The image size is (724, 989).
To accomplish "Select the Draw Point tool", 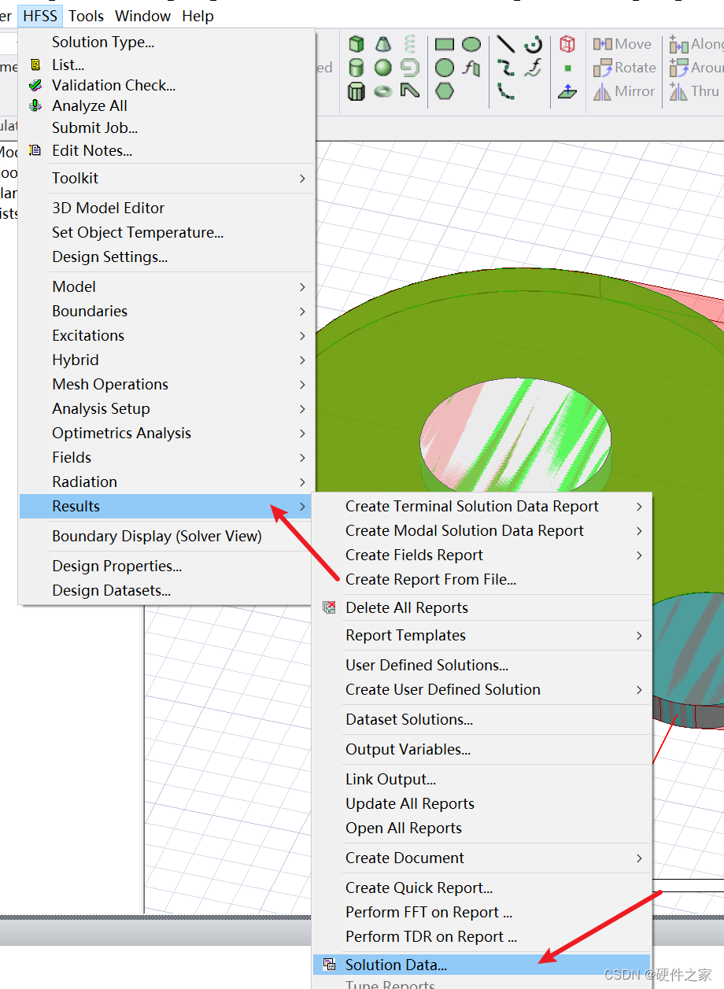I will pos(567,68).
